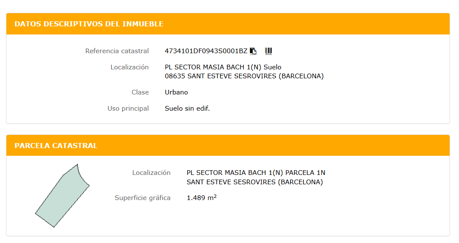Copy the cadastral reference to clipboard
This screenshot has width=459, height=243.
pyautogui.click(x=253, y=51)
